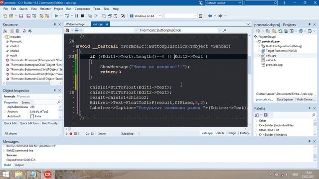Image resolution: width=319 pixels, height=179 pixels.
Task: Switch to Data Explorer tab
Action: coord(285,99)
